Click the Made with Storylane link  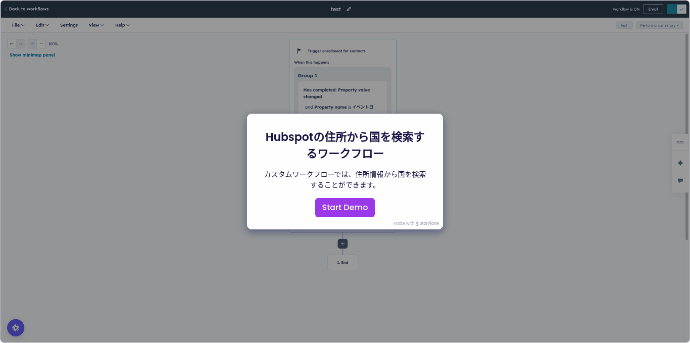click(416, 223)
